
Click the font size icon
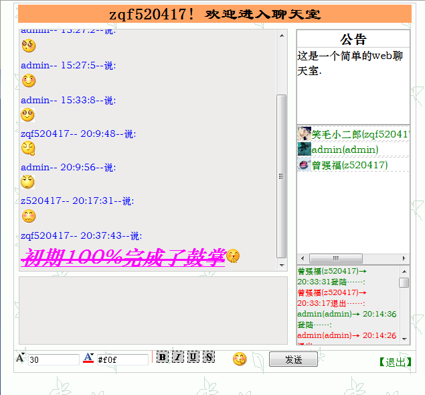click(x=21, y=358)
